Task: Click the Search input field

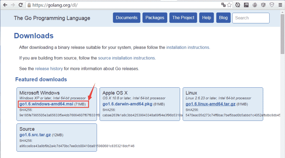Action: click(251, 18)
